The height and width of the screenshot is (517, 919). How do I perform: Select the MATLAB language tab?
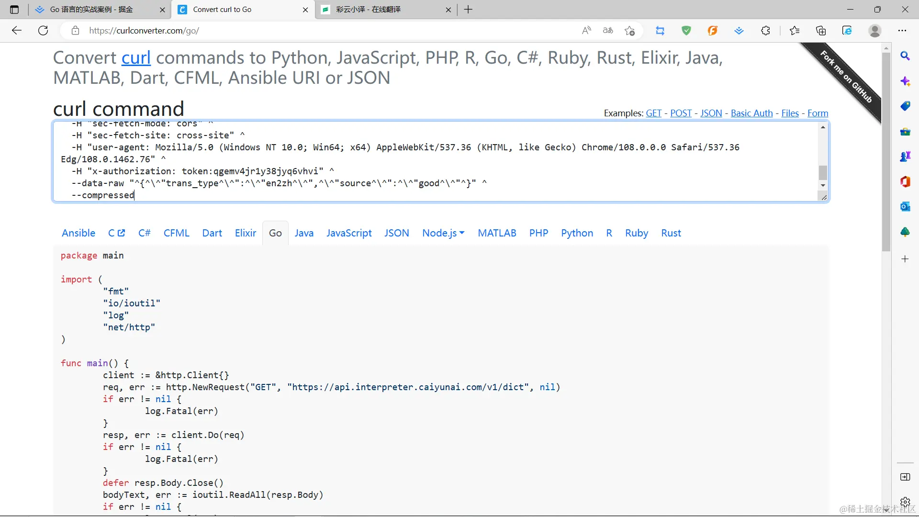click(497, 233)
